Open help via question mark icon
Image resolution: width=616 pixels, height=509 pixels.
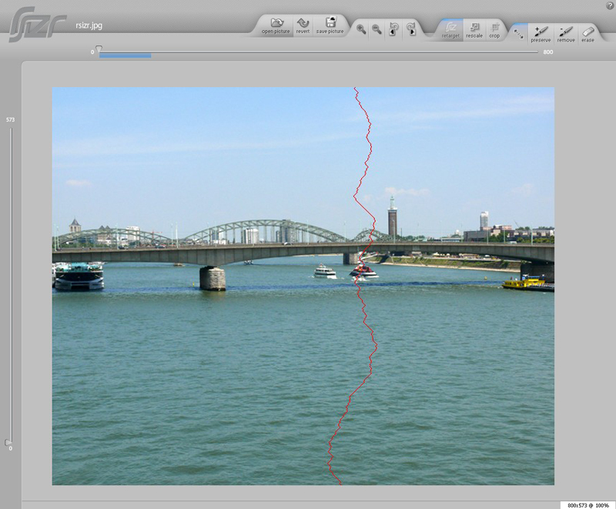[x=610, y=6]
